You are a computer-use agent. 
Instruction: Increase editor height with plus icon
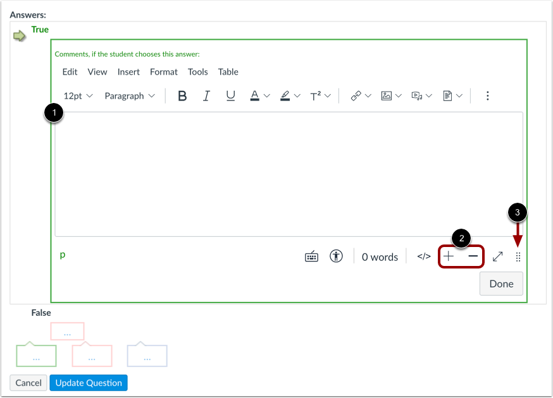449,256
